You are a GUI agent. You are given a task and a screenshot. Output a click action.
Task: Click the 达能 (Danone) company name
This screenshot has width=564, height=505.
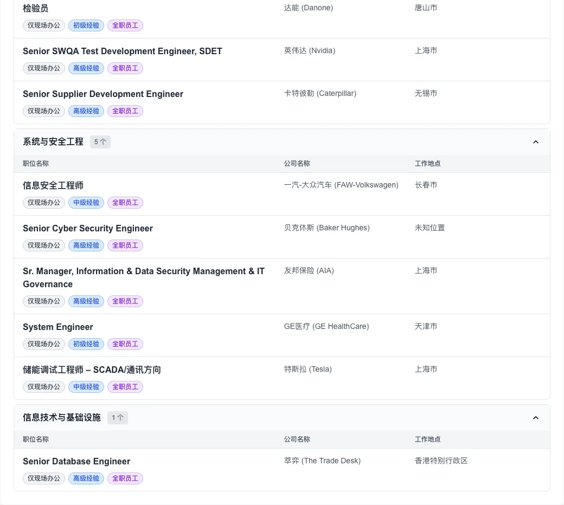click(x=308, y=8)
